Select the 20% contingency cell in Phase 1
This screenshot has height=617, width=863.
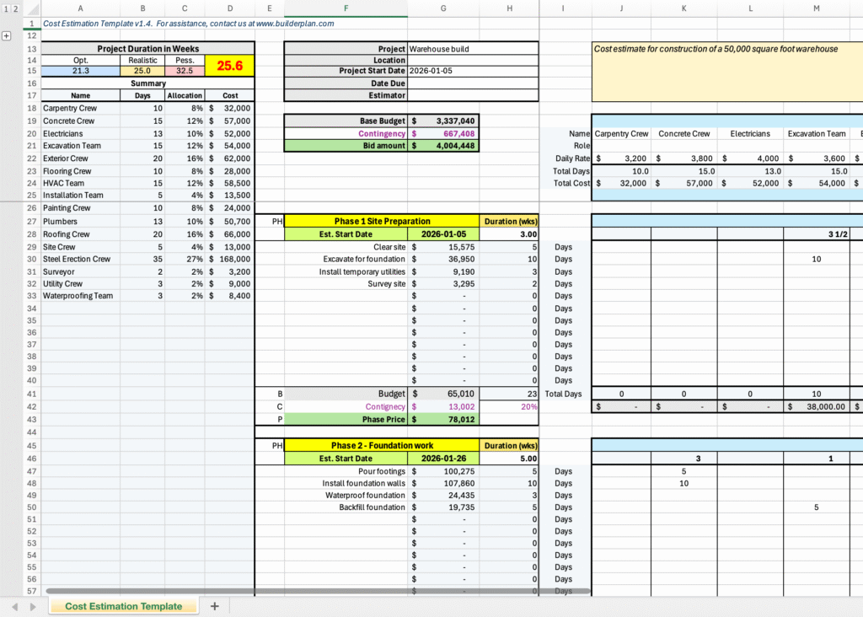click(509, 406)
